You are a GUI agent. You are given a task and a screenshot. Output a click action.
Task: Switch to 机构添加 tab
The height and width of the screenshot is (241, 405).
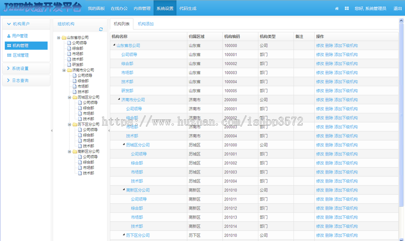tap(146, 24)
